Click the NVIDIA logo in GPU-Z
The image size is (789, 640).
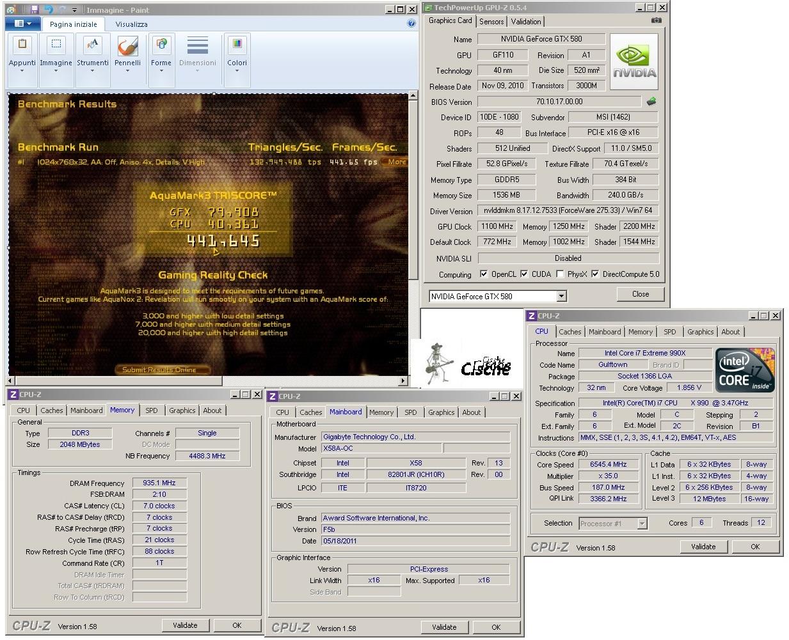click(634, 61)
